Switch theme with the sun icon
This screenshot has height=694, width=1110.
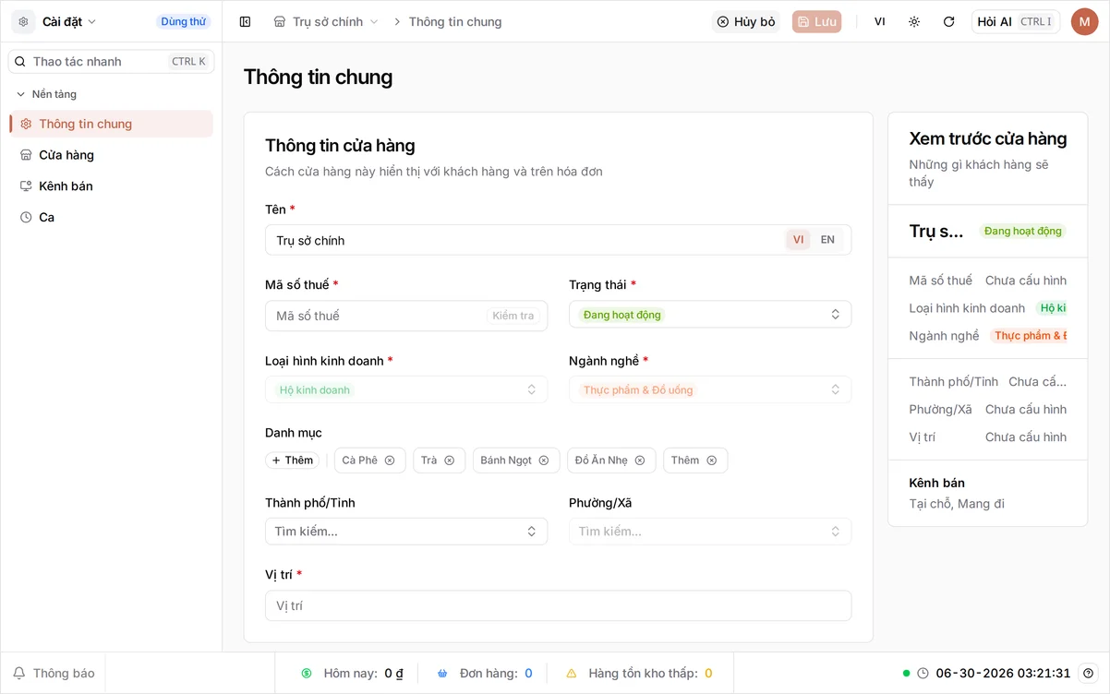(x=914, y=21)
